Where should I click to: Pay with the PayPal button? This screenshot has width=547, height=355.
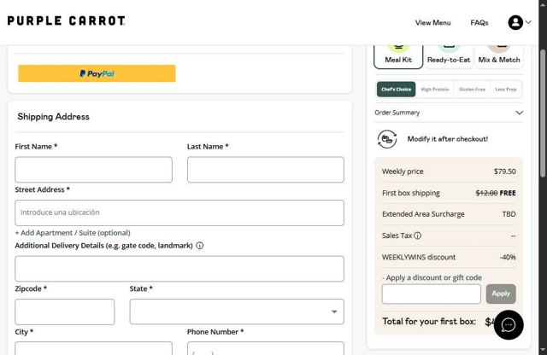tap(97, 73)
